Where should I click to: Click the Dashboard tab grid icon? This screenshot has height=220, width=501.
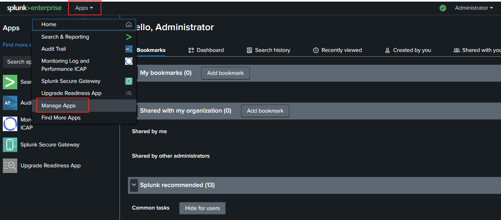[191, 50]
